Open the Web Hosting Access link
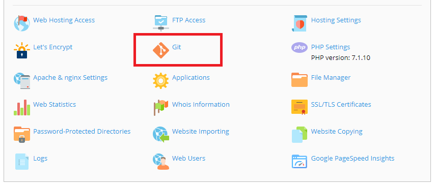 point(64,20)
